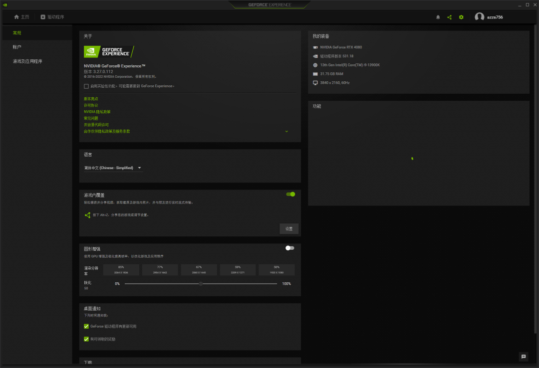Click the '13th Gen Intel(R) Core(TM) i9-13900K' text
The image size is (539, 368).
coord(350,65)
